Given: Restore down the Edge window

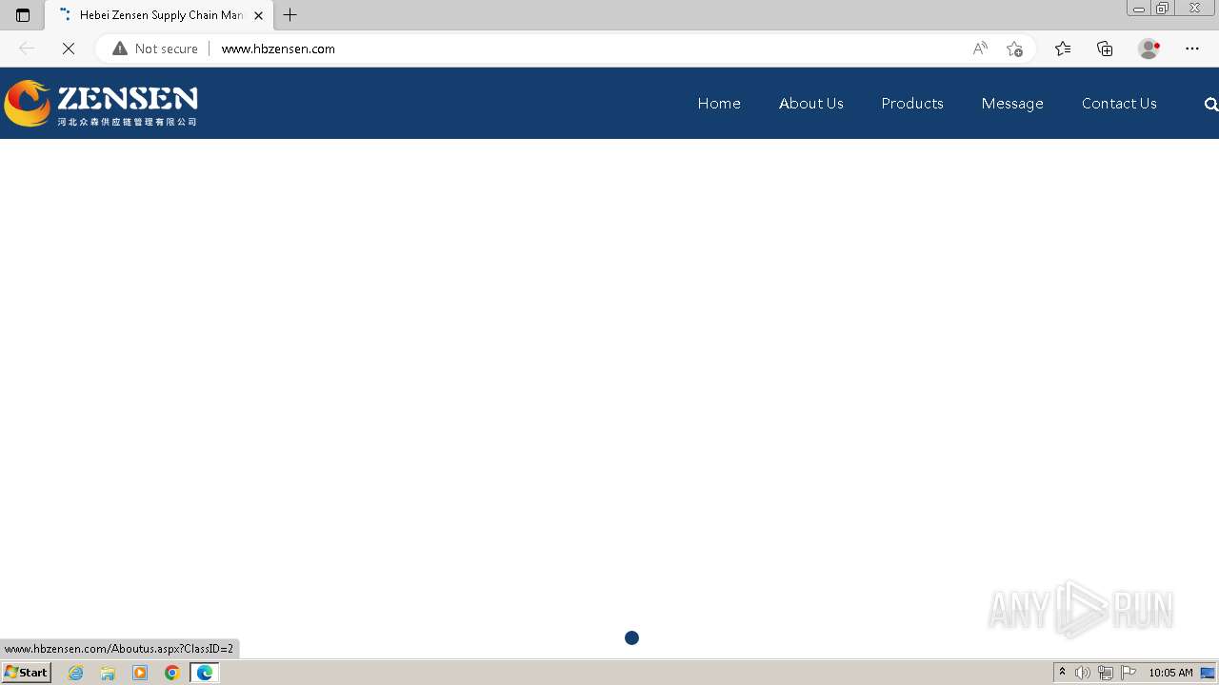Looking at the screenshot, I should coord(1162,9).
